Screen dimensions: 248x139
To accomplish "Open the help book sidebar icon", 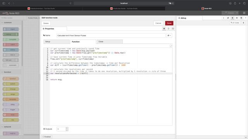I will 228,18.
